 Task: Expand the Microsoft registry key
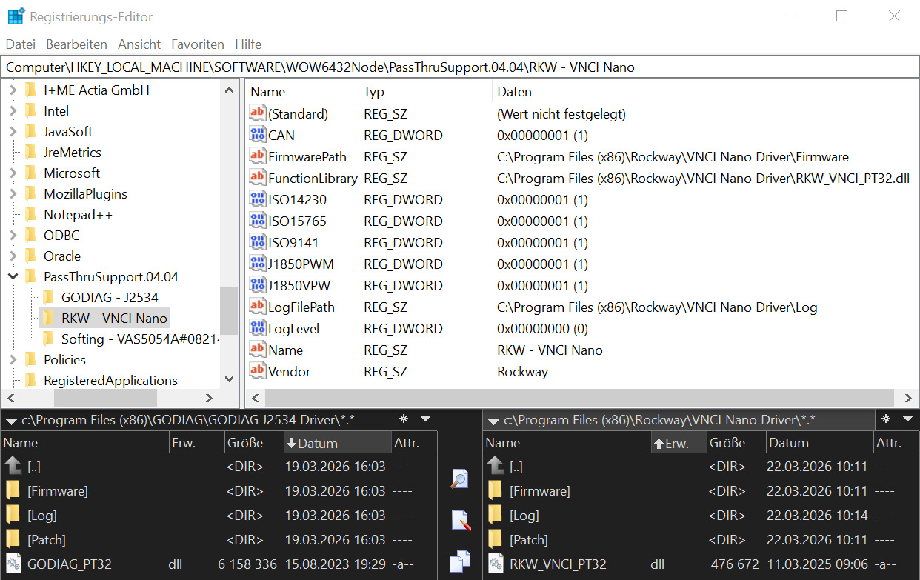(13, 173)
